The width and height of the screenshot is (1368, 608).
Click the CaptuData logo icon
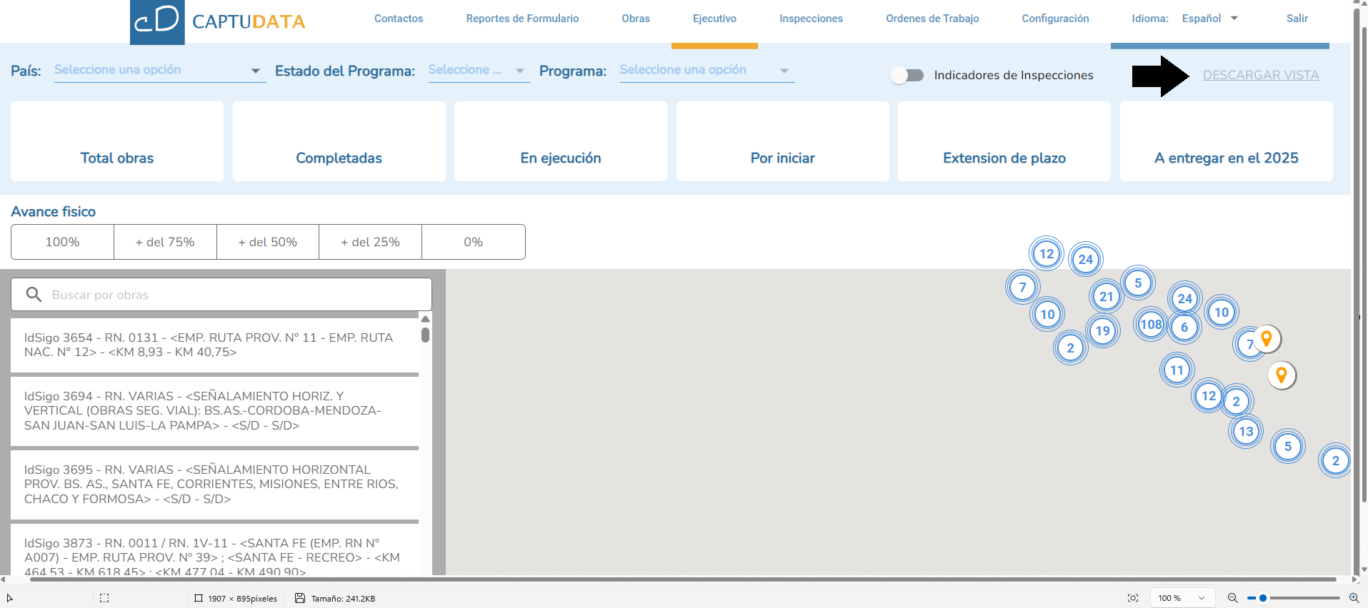157,21
